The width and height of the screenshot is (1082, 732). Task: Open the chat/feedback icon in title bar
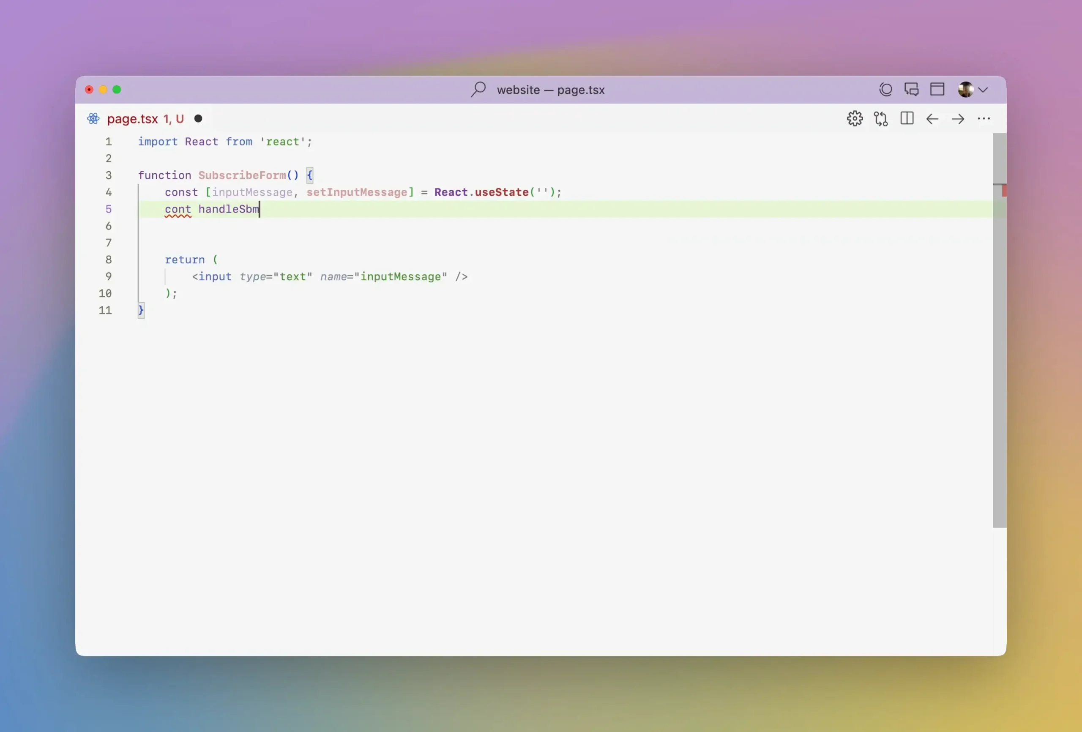click(912, 89)
